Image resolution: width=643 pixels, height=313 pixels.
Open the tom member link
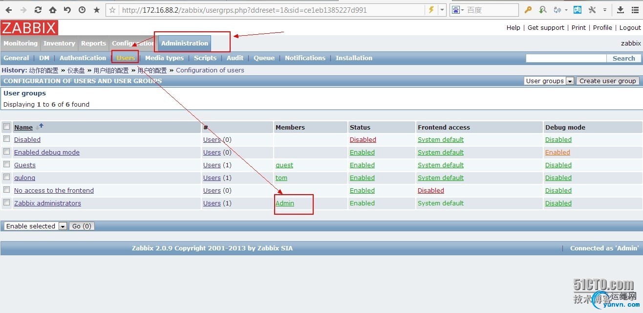281,178
